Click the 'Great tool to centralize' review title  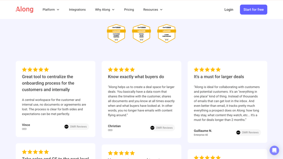point(48,83)
